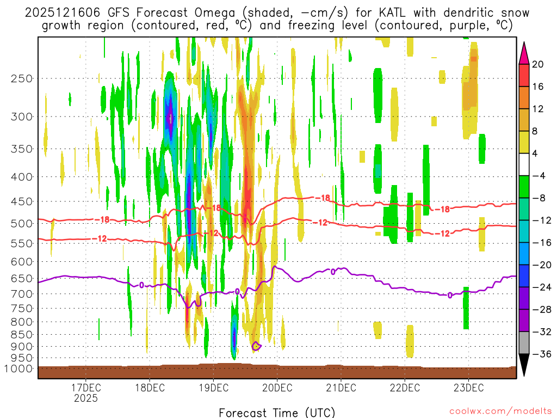Click the 17DEC 2025 axis label
This screenshot has width=557, height=418.
[86, 393]
